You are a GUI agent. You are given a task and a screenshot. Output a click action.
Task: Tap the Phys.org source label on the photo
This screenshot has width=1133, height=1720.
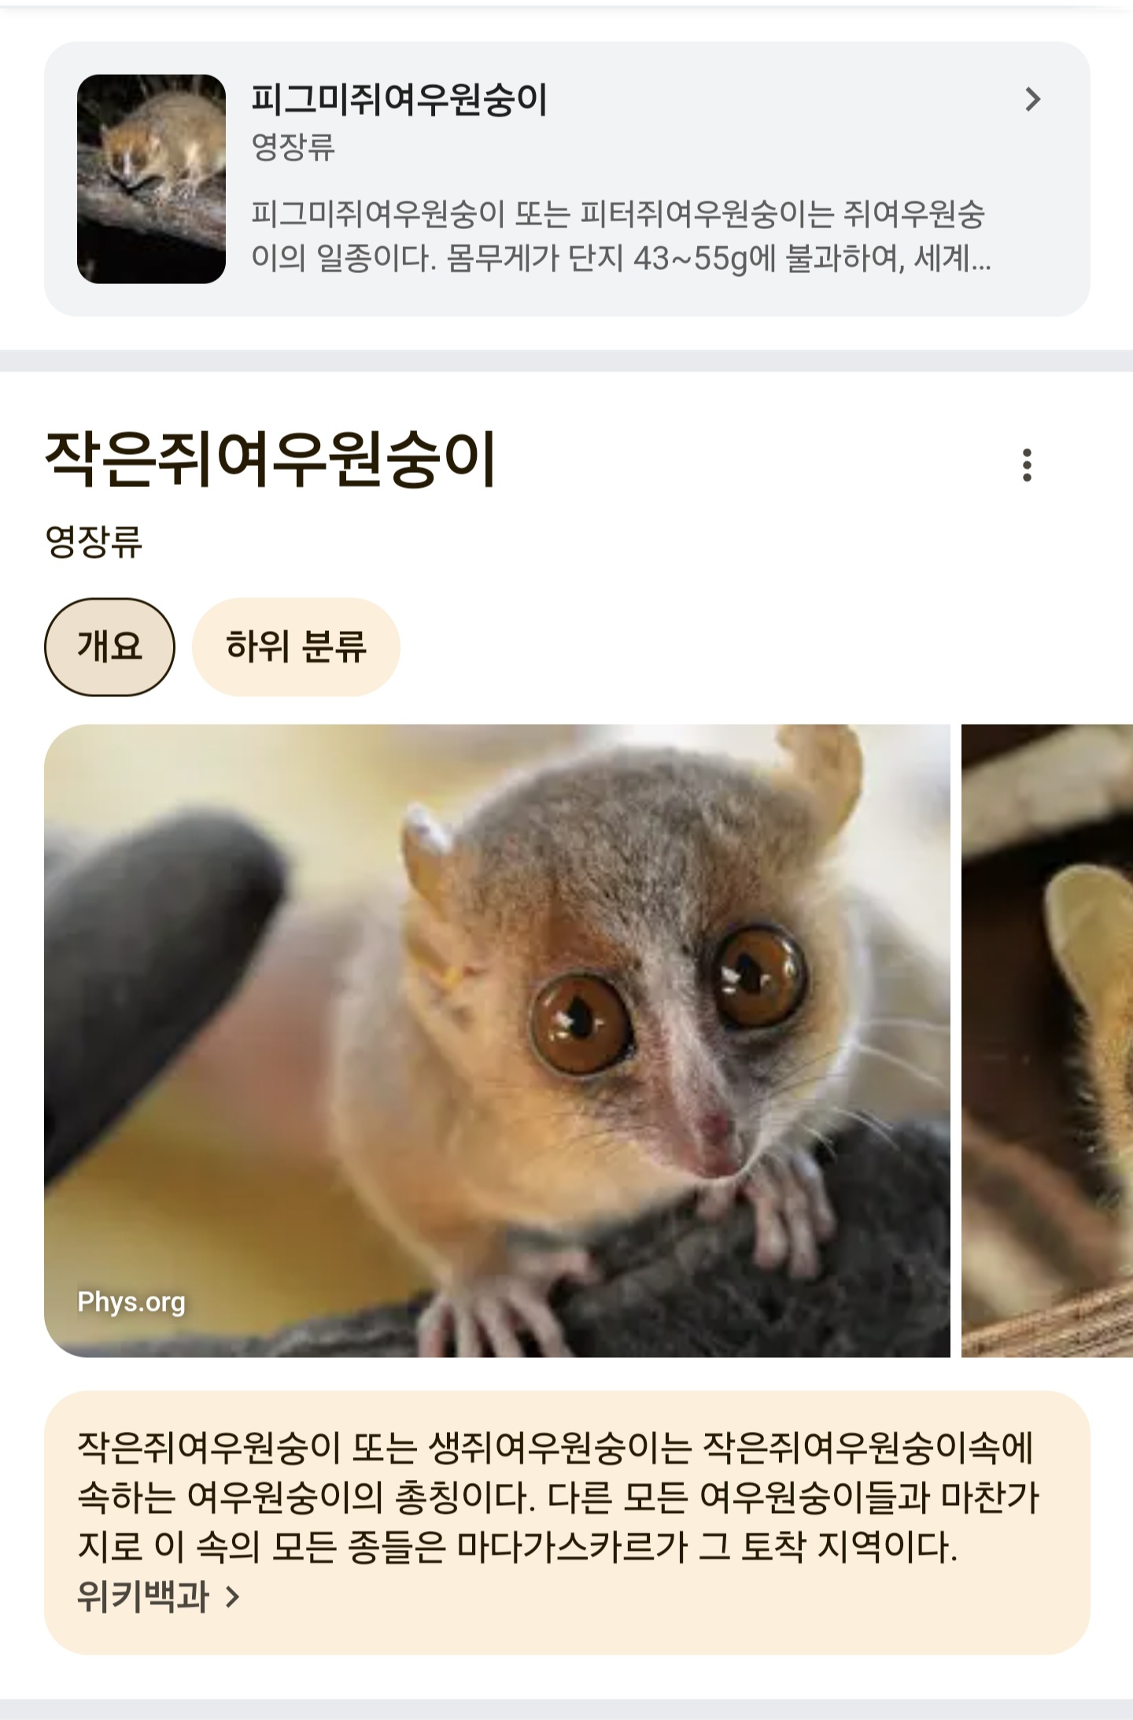[131, 1302]
